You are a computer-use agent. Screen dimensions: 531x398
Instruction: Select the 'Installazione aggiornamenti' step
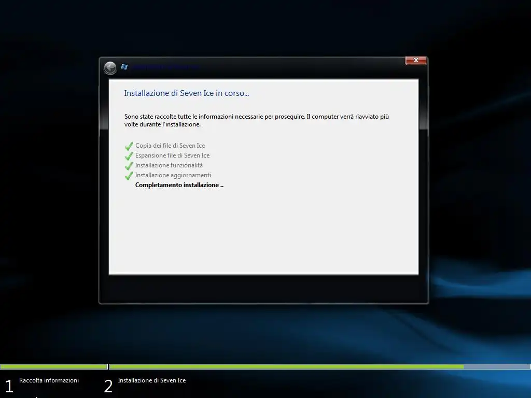coord(173,175)
